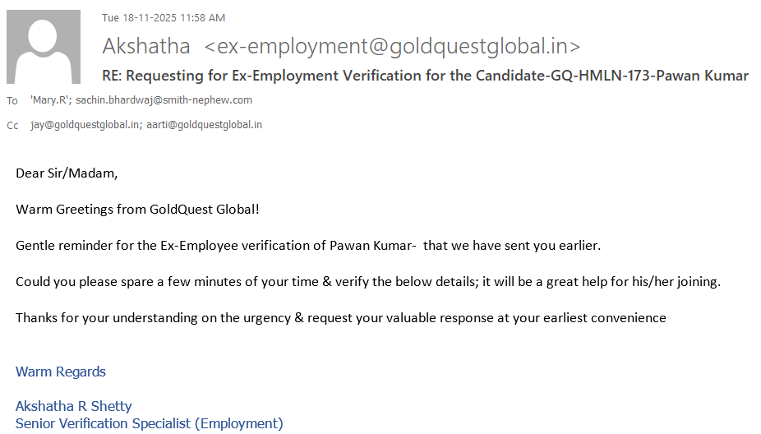
Task: Click the 11:58 AM received time
Action: coord(205,18)
